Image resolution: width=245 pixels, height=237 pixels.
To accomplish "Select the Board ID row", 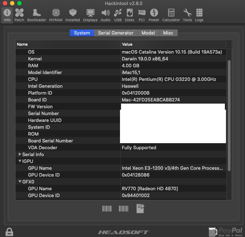I will click(121, 100).
